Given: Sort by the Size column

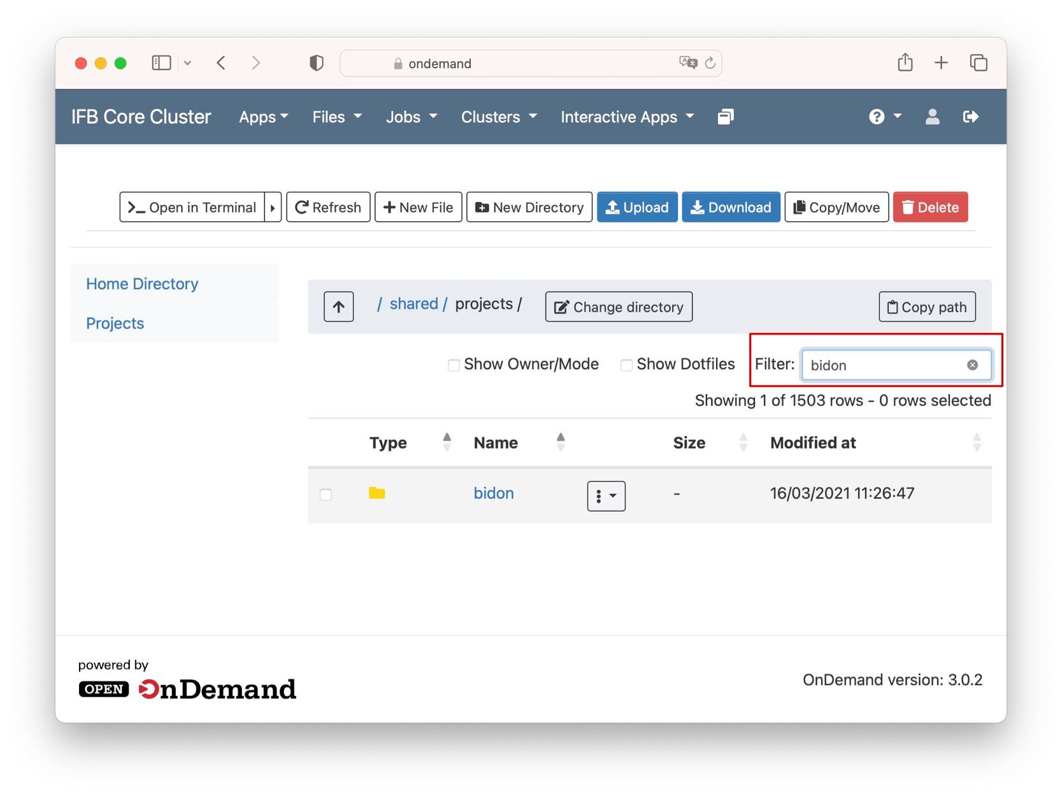Looking at the screenshot, I should pyautogui.click(x=743, y=442).
